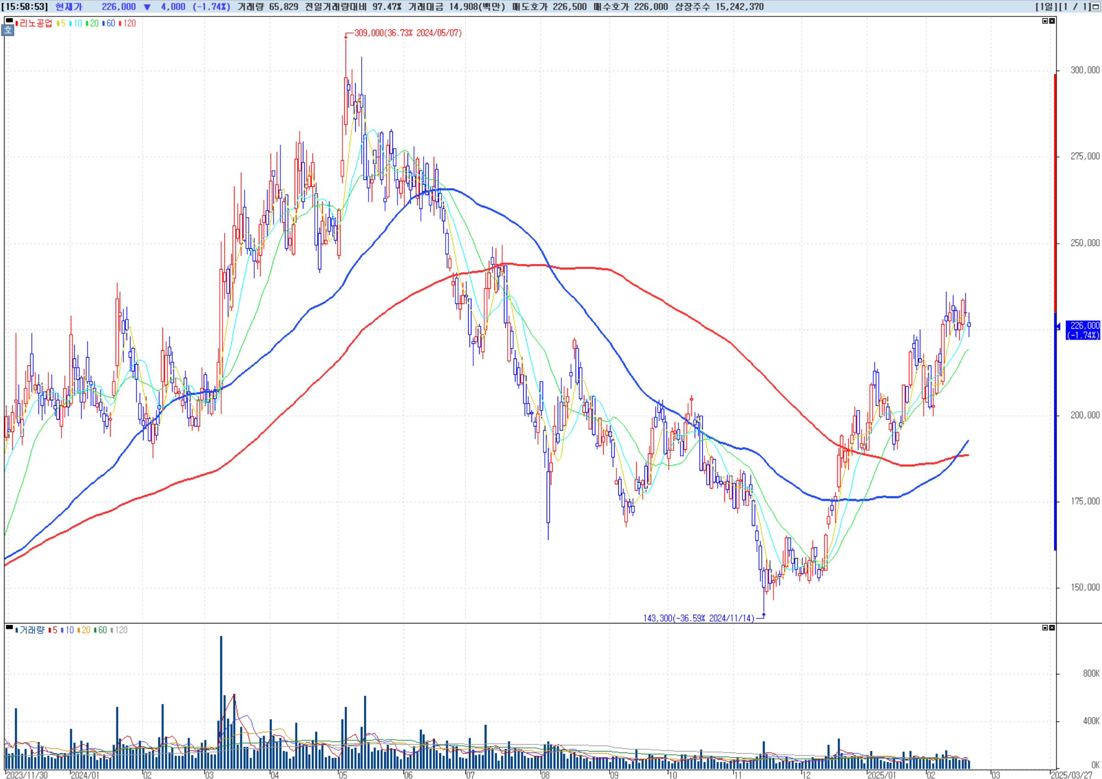
Task: Minimize the price chart panel
Action: 1045,21
